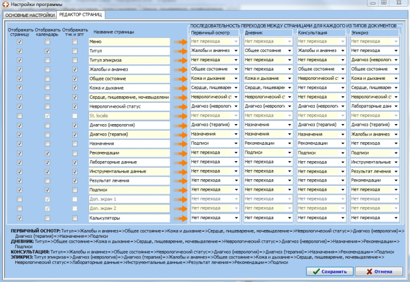Expand the Дневник dropdown for the Назначения row
The height and width of the screenshot is (282, 410).
tap(268, 144)
